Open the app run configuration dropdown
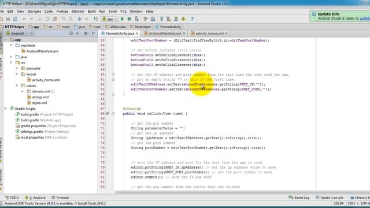 [109, 19]
